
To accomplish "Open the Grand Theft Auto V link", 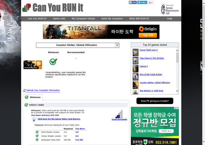I will [148, 50].
